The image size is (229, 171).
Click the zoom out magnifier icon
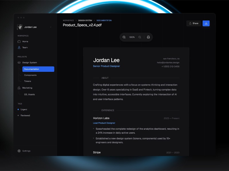coord(124,37)
